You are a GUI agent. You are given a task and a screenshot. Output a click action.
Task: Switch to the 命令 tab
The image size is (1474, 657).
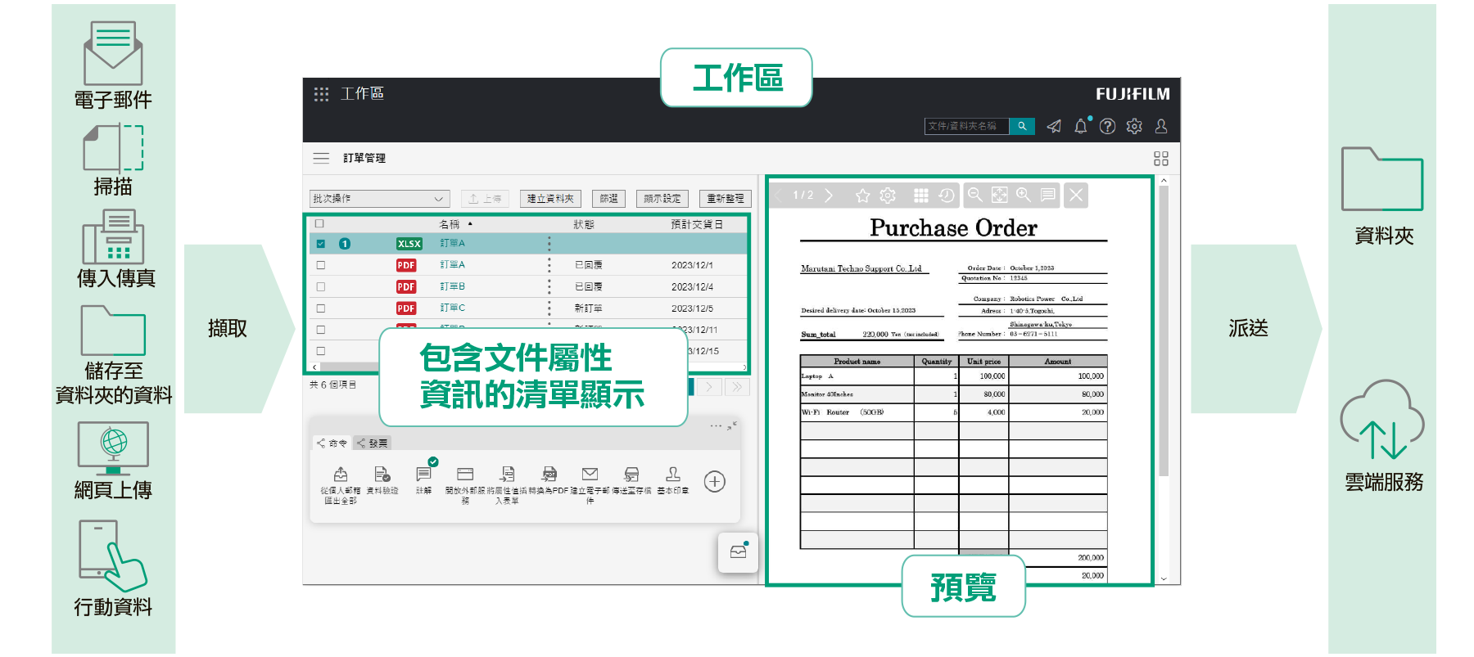coord(332,443)
